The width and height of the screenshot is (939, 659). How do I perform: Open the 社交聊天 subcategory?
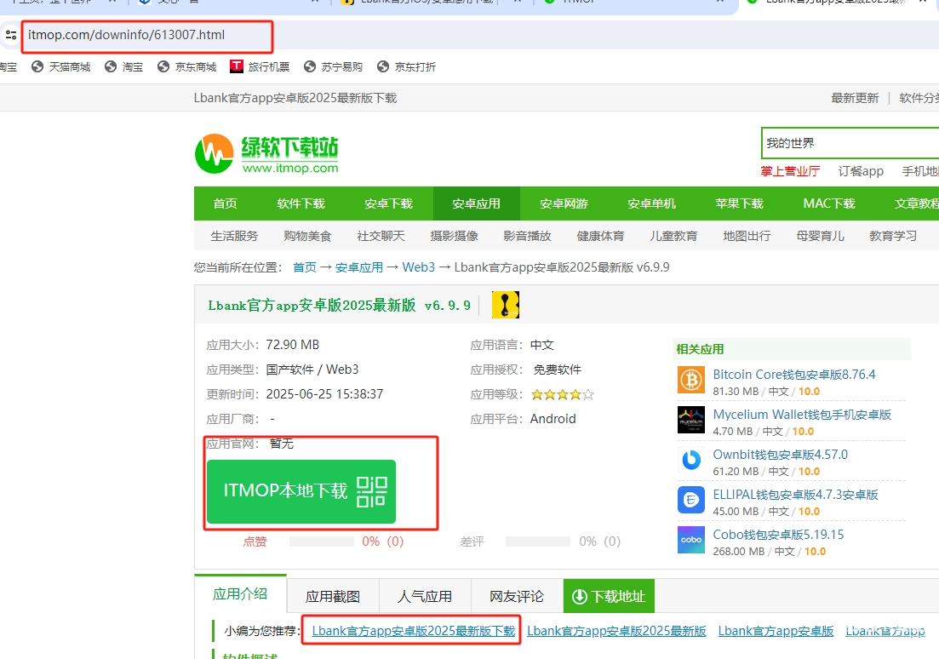click(x=381, y=236)
